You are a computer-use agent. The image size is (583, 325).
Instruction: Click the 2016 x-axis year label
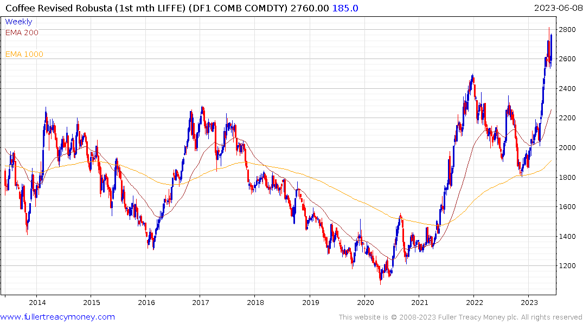point(146,302)
